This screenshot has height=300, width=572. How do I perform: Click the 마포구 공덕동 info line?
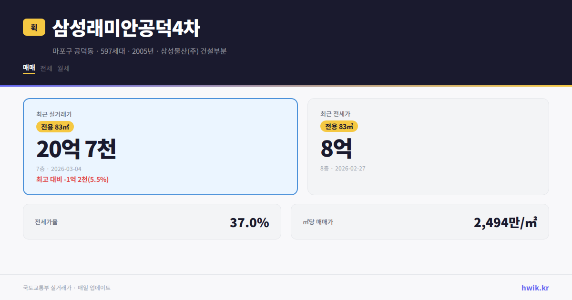pos(140,51)
